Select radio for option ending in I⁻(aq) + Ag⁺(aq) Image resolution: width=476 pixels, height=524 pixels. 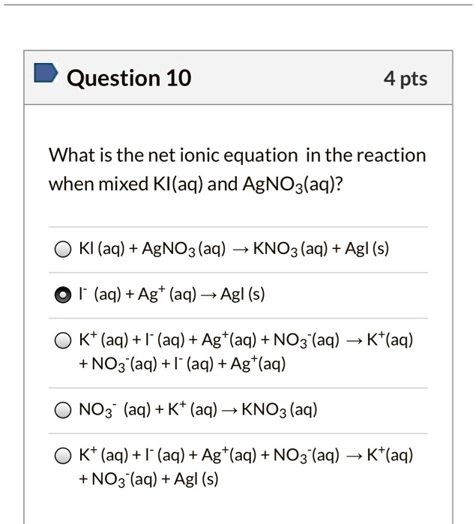click(x=64, y=341)
